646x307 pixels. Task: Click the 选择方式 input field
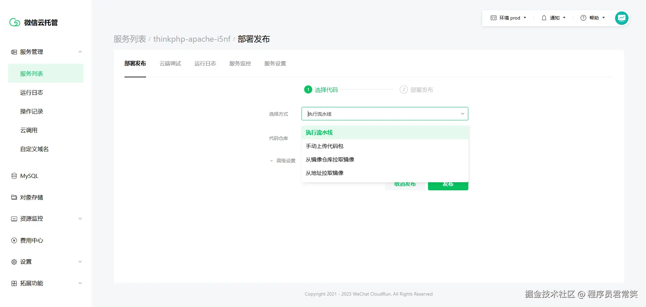[385, 114]
